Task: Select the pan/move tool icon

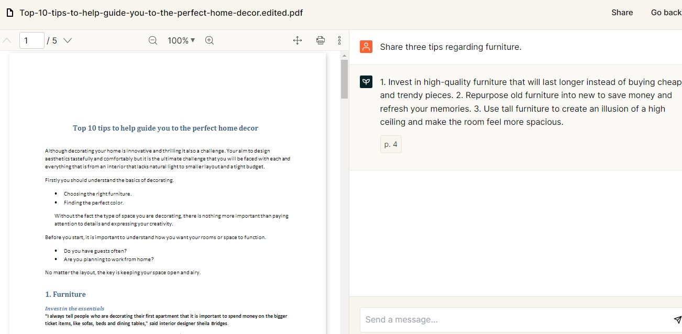Action: (298, 40)
